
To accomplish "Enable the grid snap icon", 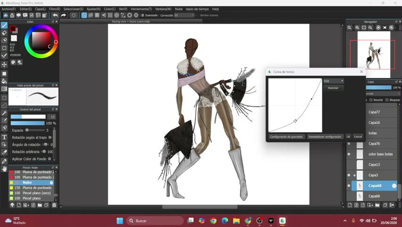I will click(97, 15).
